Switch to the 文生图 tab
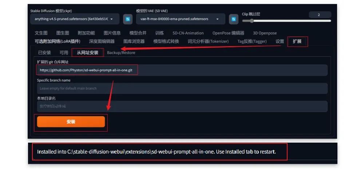Image resolution: width=364 pixels, height=171 pixels. pos(41,33)
